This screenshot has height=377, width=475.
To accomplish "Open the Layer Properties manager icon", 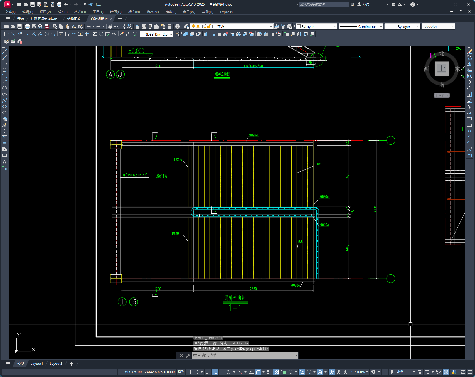I will point(187,26).
